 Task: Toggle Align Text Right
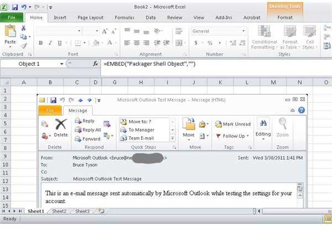click(x=146, y=43)
